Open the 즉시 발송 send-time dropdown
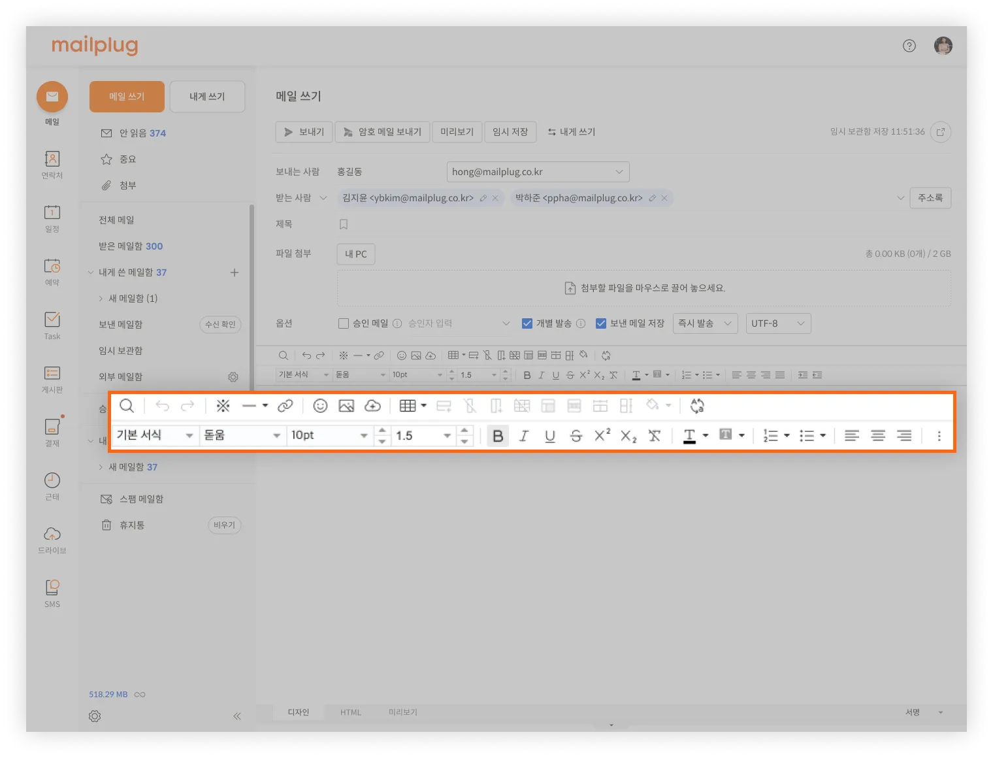993x758 pixels. click(706, 323)
